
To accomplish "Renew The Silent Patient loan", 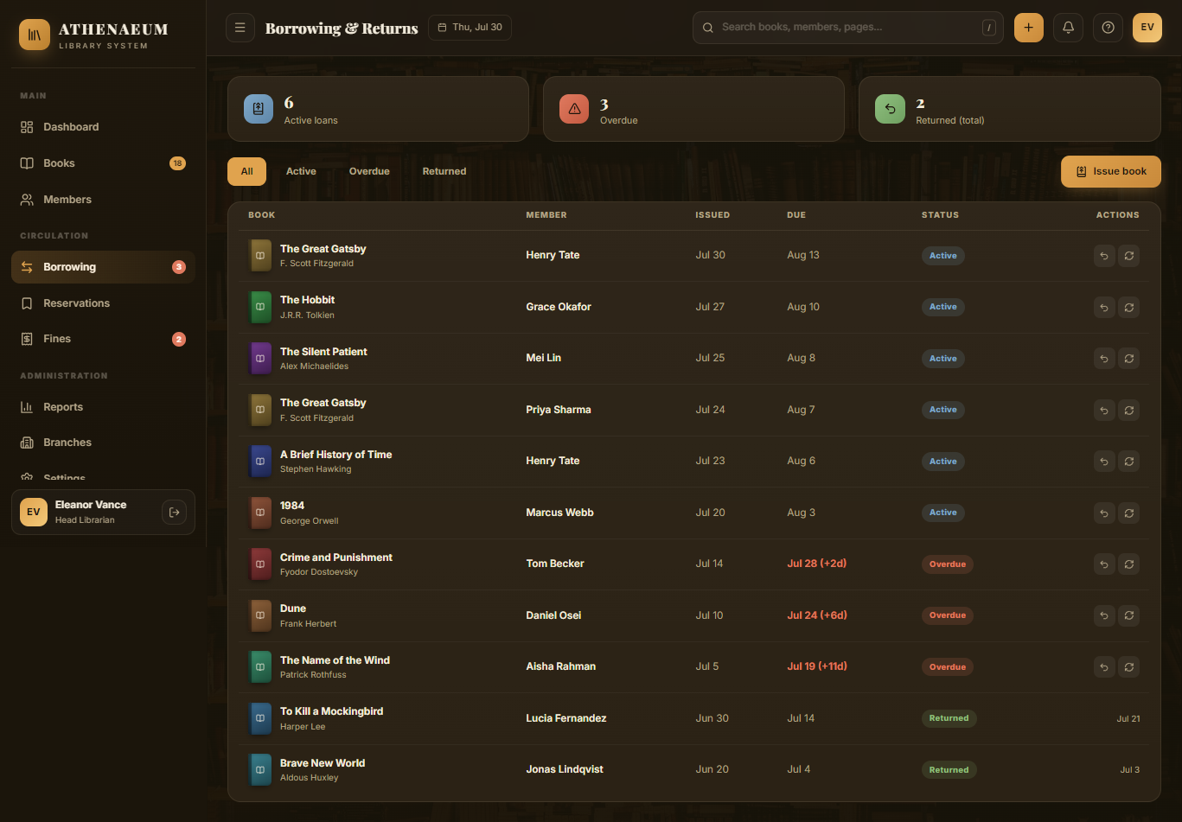I will 1128,359.
